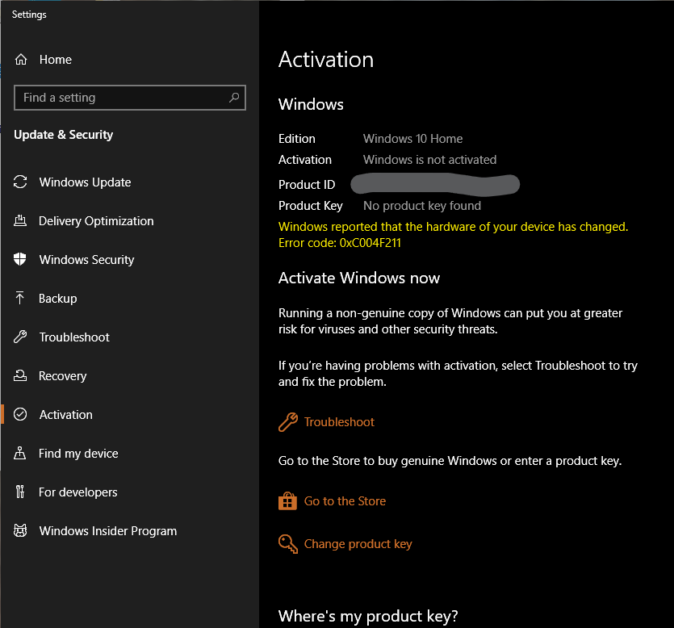Viewport: 674px width, 628px height.
Task: Click the 'Activate Windows now' heading
Action: point(359,278)
